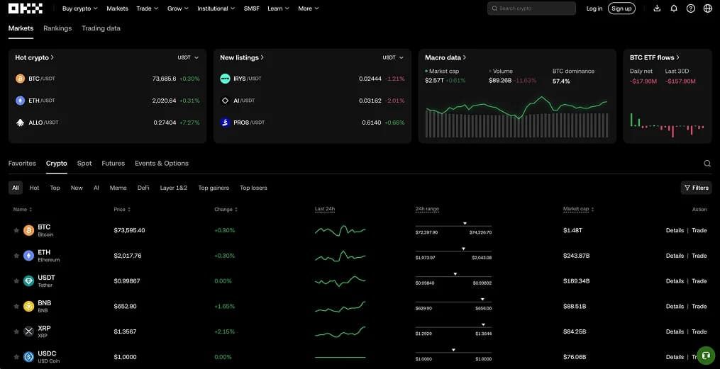
Task: Select the Spot tab
Action: click(x=84, y=163)
